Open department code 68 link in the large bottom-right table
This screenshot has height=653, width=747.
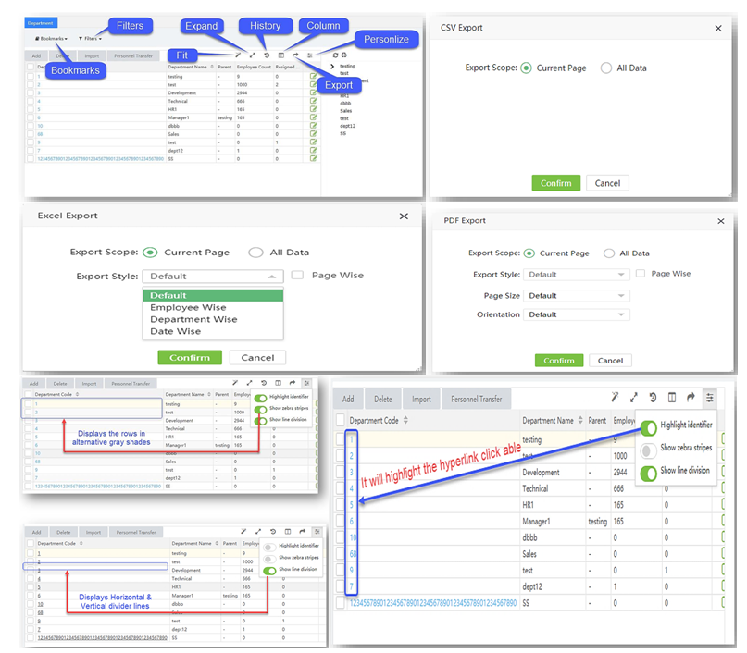(354, 554)
